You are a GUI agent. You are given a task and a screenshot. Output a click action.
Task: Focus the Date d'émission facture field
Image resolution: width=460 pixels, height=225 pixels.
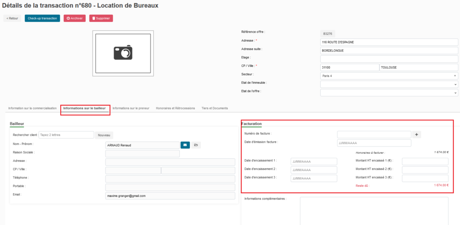374,143
